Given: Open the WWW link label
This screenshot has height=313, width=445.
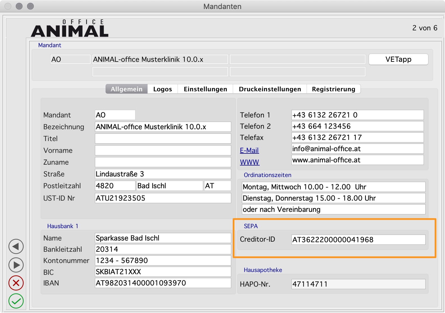Looking at the screenshot, I should click(250, 162).
